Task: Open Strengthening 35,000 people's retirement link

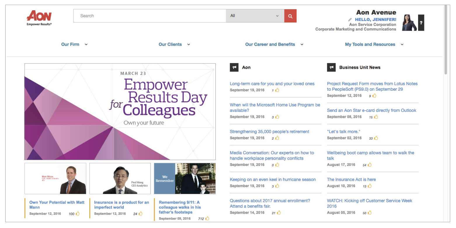Action: click(x=269, y=131)
